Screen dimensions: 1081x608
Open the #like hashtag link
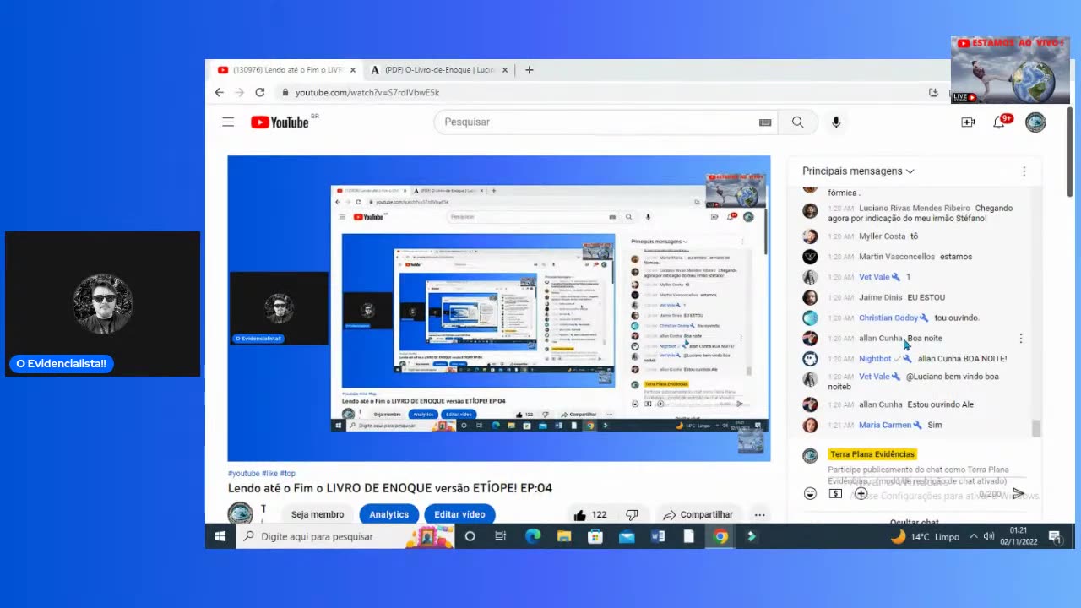tap(269, 474)
